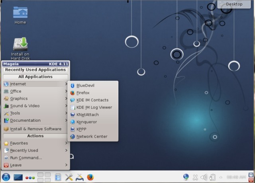Click the KPPP icon

[73, 129]
